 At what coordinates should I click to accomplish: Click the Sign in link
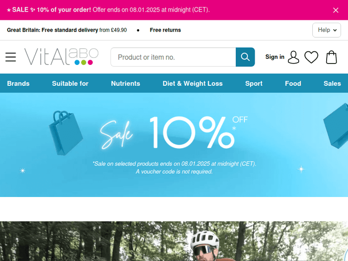(275, 57)
